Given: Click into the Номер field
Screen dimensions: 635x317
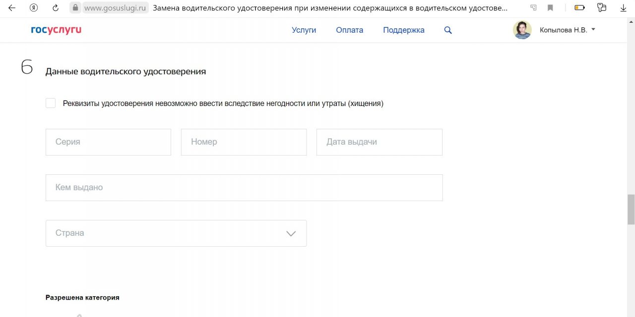Looking at the screenshot, I should point(244,142).
